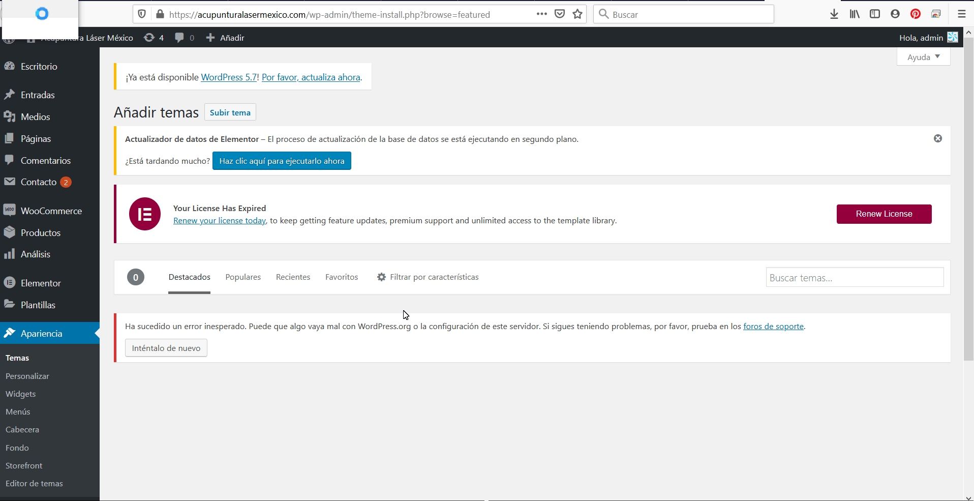Switch to Favoritos tab
Image resolution: width=974 pixels, height=501 pixels.
pos(342,277)
